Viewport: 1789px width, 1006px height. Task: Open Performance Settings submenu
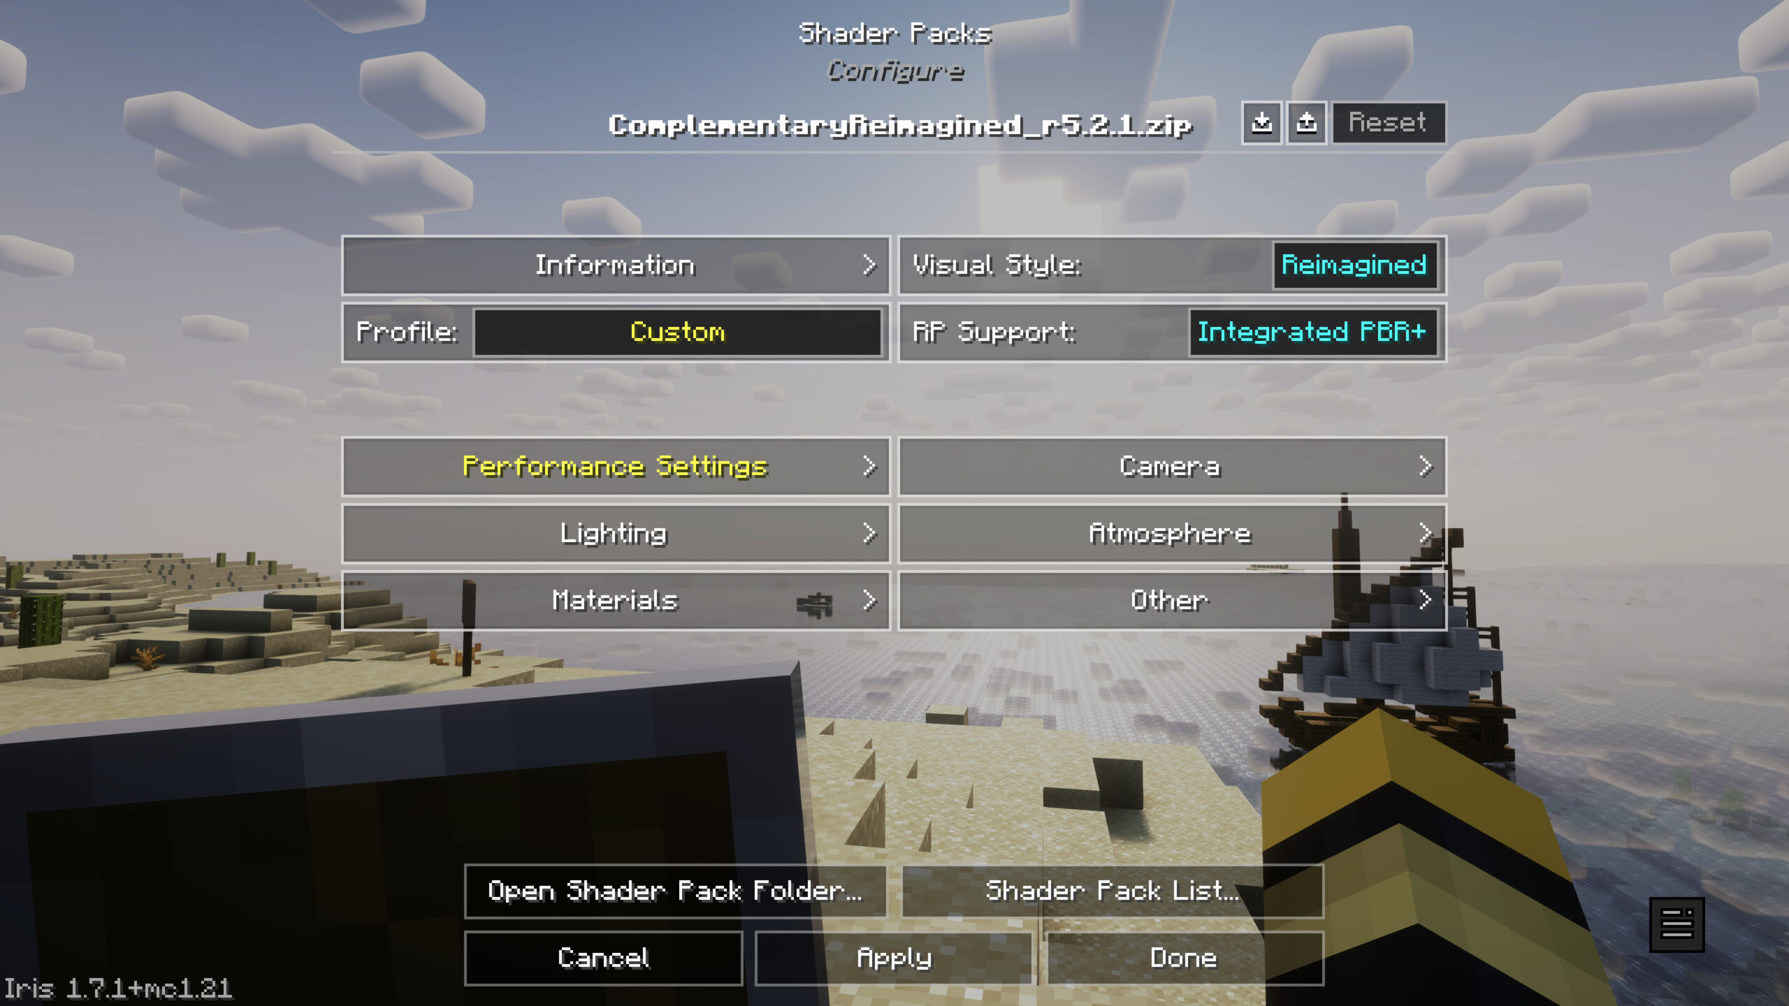[614, 465]
